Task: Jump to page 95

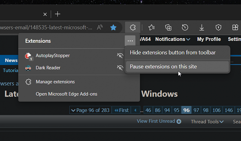Action: click(x=176, y=110)
